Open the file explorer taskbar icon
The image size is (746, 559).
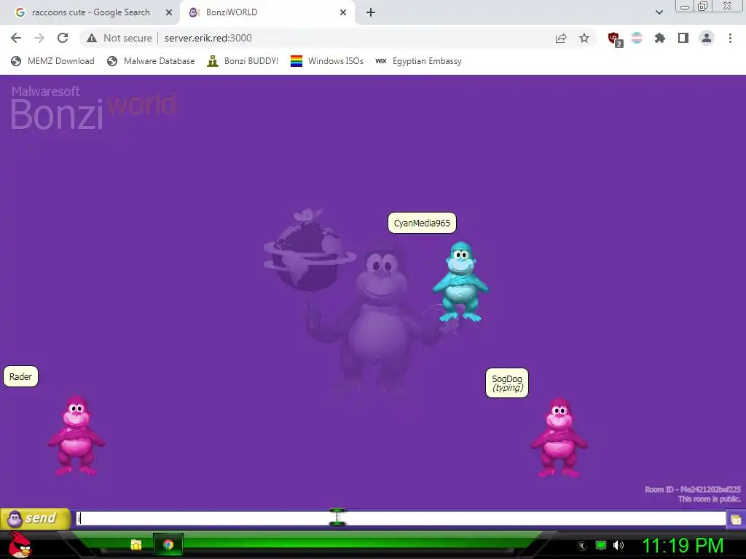(136, 544)
